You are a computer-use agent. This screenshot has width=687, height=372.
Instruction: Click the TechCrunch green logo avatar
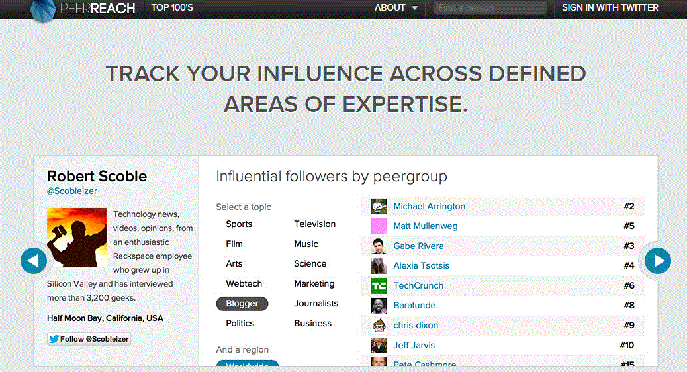[x=379, y=286]
